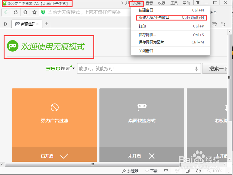Click the 欢迎使用无痕模式 heading text
Screen dimensions: 233x175
(x=53, y=46)
